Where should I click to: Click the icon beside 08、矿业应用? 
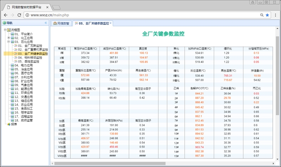[12, 81]
